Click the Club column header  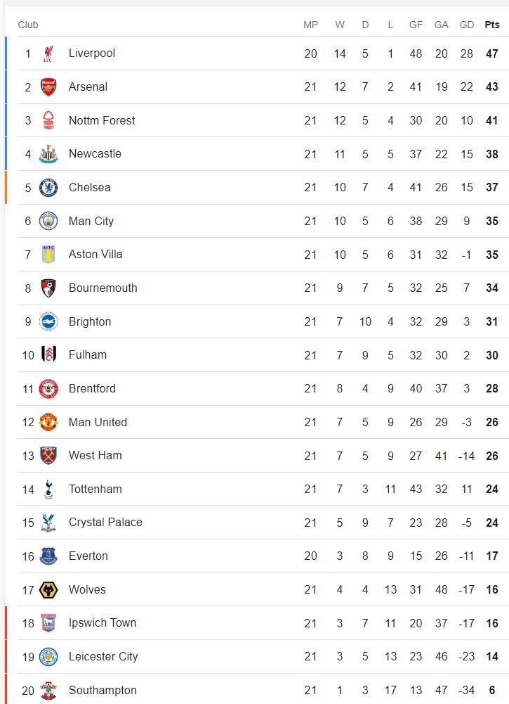coord(28,25)
